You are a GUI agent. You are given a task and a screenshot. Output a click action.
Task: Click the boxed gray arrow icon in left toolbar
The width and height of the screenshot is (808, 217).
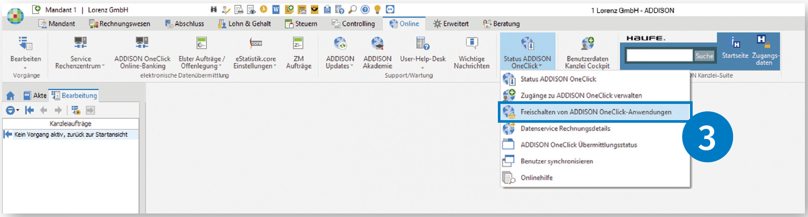point(90,110)
